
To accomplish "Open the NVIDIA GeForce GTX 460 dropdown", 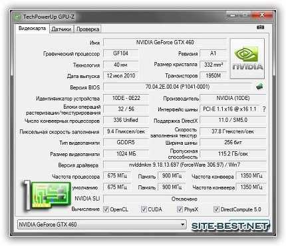I will click(102, 225).
